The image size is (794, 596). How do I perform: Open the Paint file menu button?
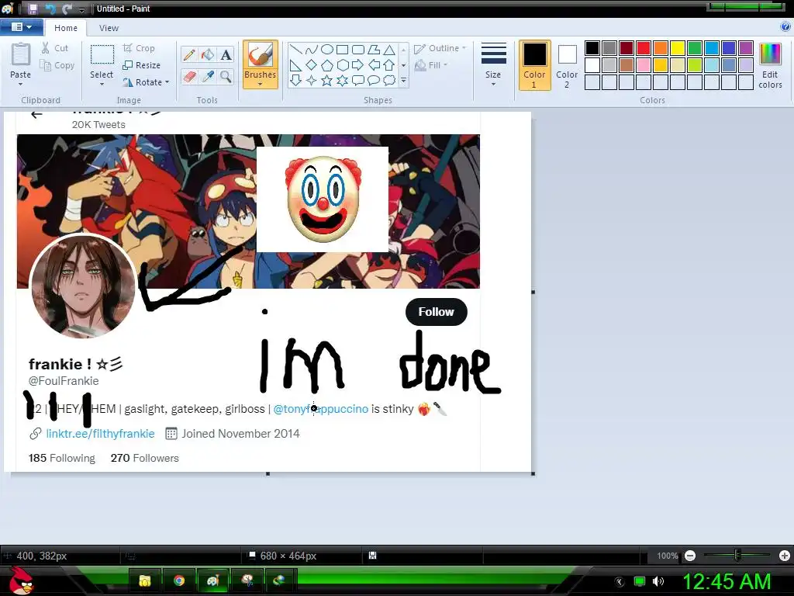(21, 27)
